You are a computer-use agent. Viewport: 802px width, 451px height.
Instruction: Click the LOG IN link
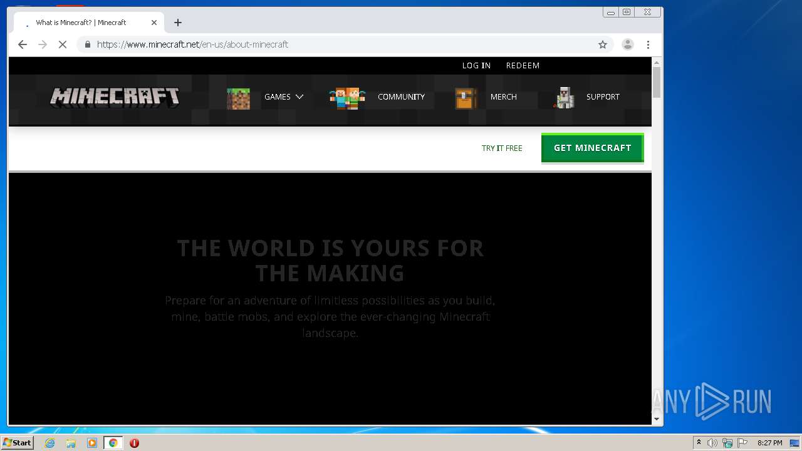click(476, 66)
